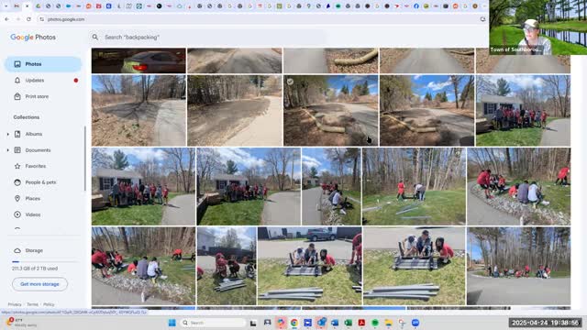
Task: Open the Privacy link in footer
Action: (x=15, y=304)
